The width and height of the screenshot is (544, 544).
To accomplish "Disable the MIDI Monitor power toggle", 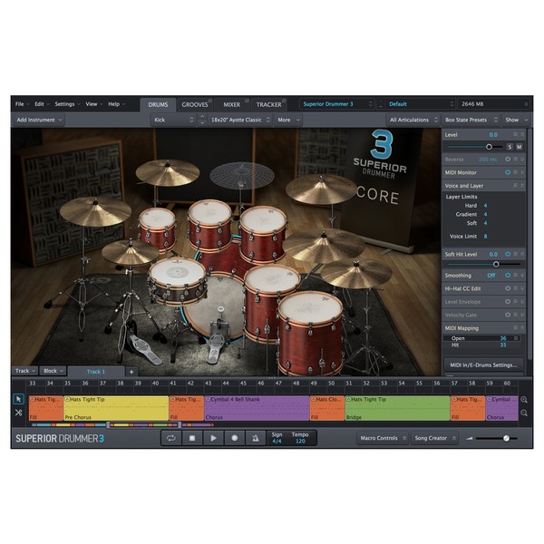I will (x=508, y=172).
